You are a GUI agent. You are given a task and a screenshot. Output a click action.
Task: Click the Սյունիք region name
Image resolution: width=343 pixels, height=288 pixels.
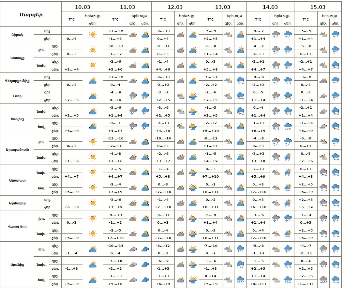(17, 264)
